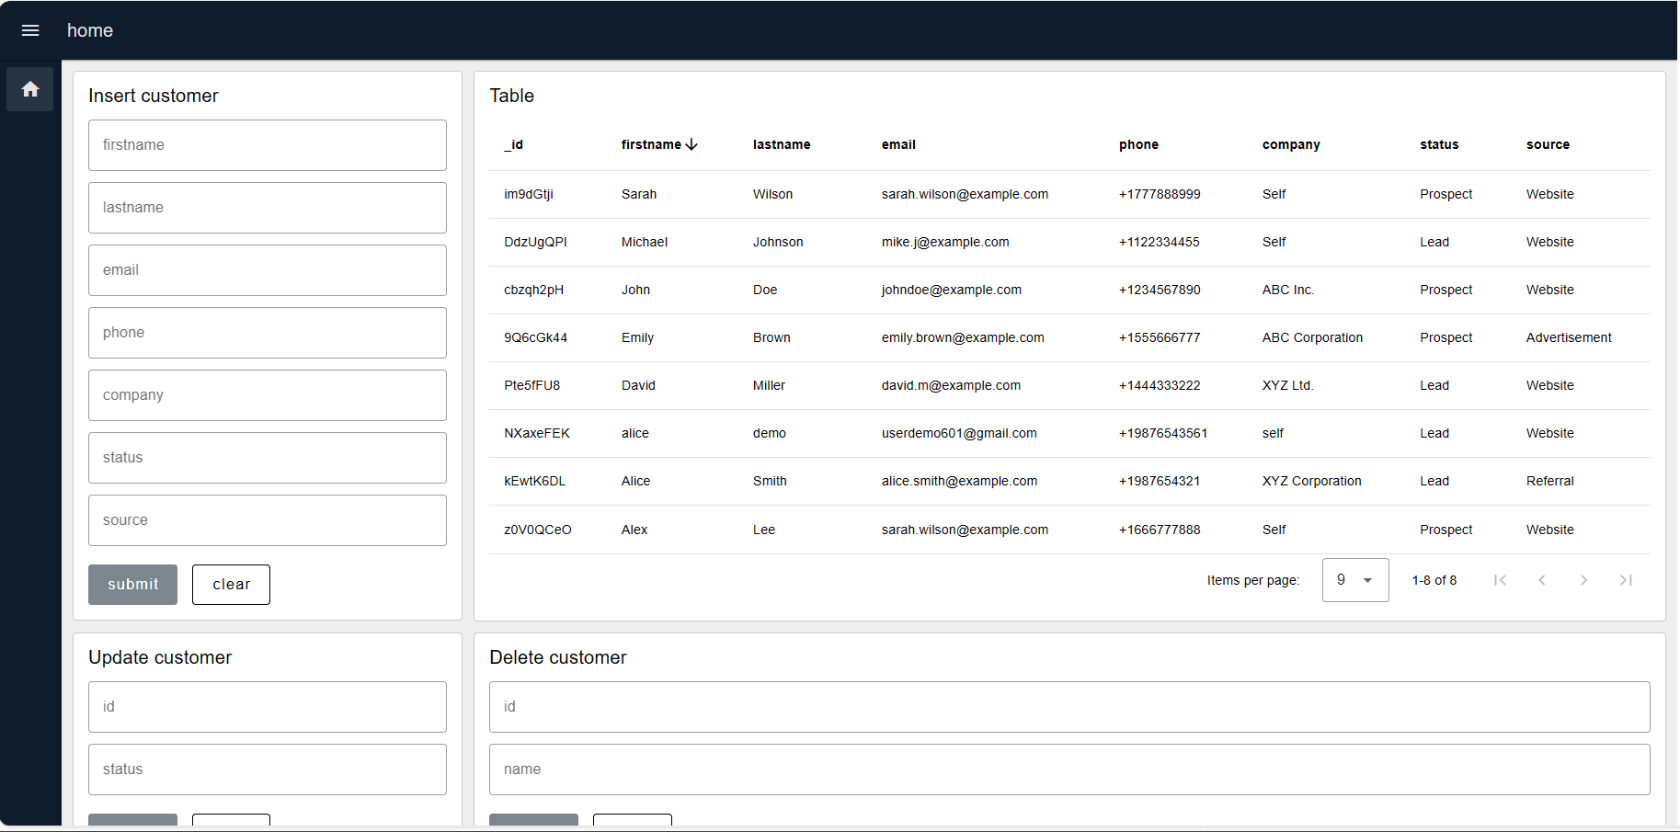Clear the Insert customer form
1680x832 pixels.
coord(231,584)
